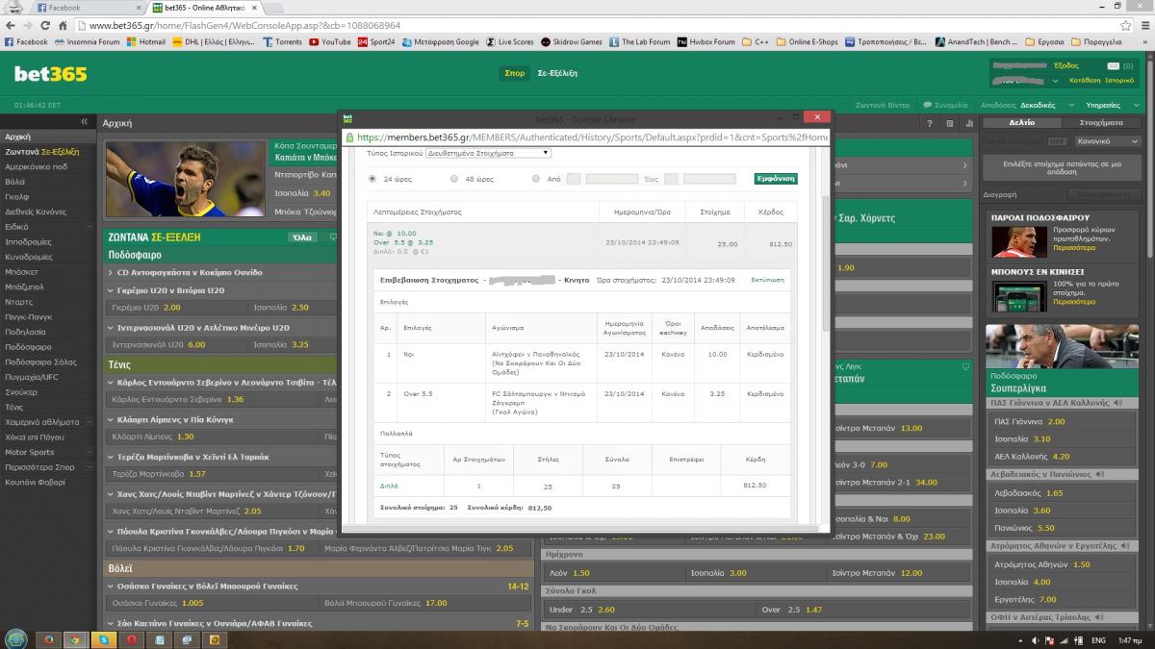The image size is (1155, 649).
Task: Open the messages envelope icon
Action: click(1115, 65)
